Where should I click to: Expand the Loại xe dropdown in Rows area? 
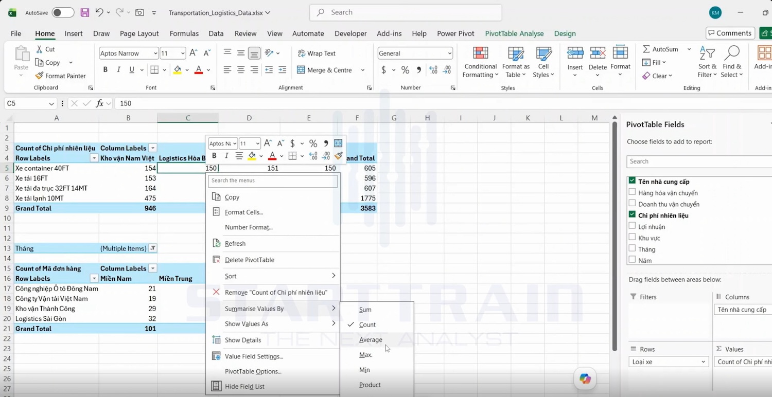point(704,362)
